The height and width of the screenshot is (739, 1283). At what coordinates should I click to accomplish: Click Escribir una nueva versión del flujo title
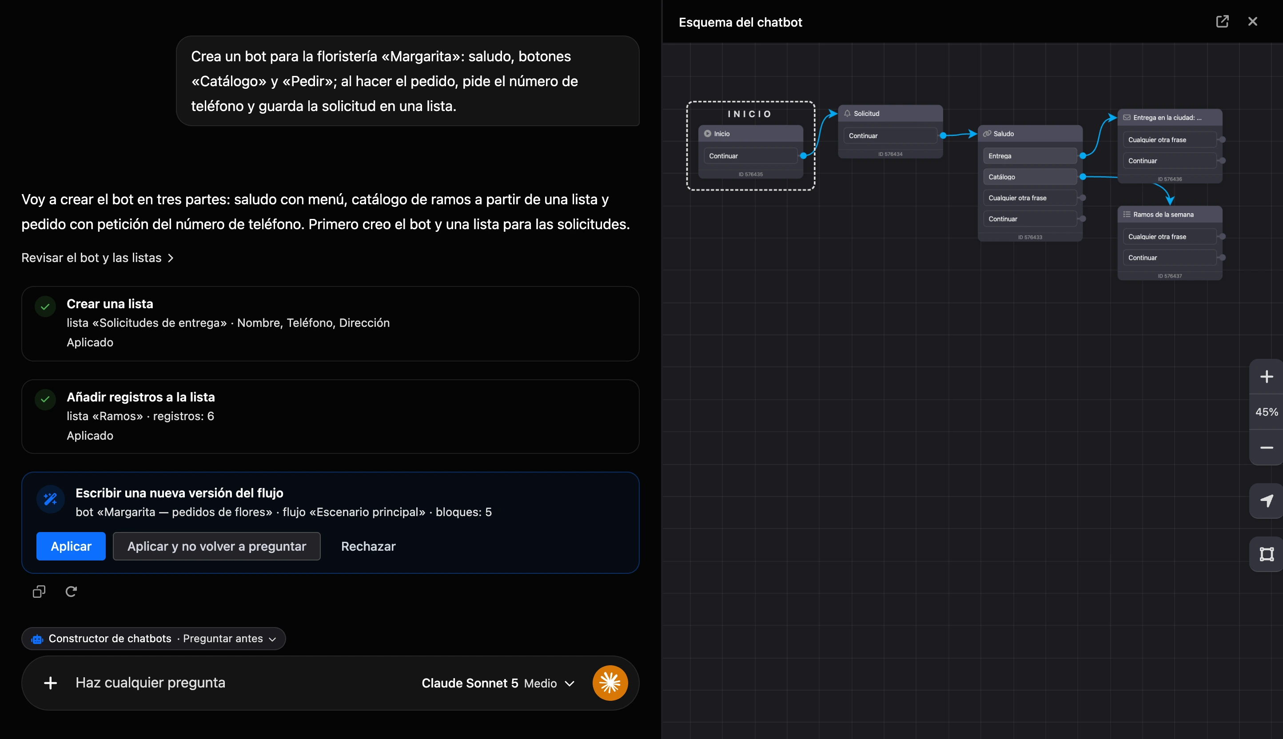[x=179, y=493]
